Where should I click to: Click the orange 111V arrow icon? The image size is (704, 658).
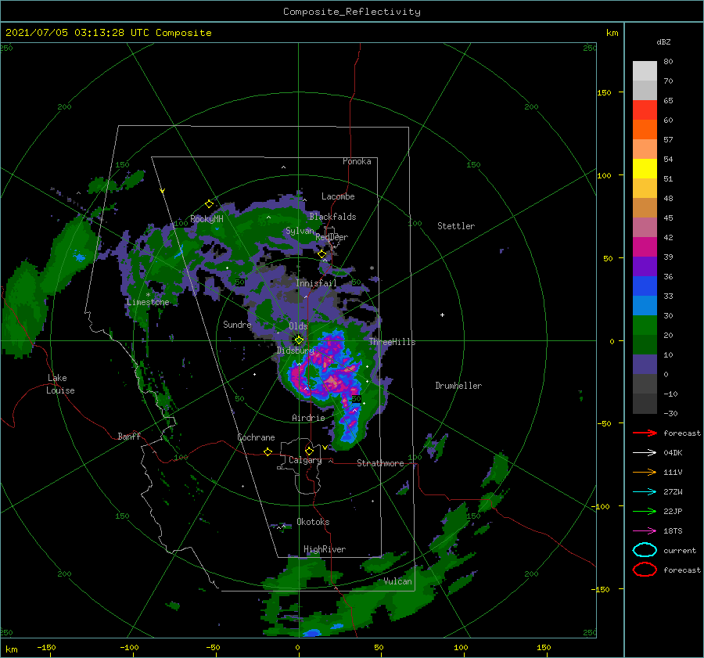645,472
